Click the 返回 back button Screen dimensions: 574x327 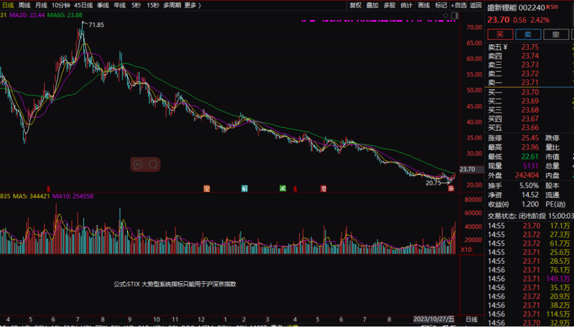(x=476, y=5)
